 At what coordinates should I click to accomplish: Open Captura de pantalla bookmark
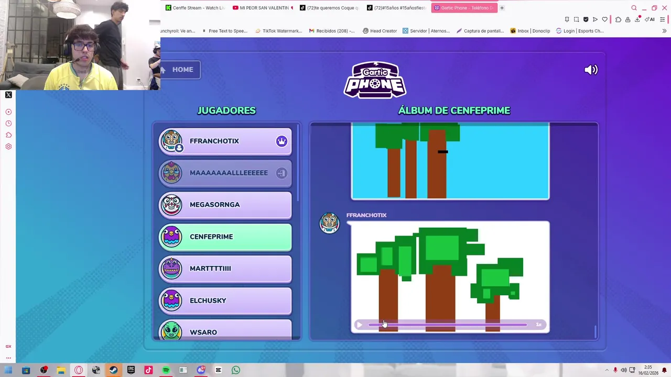(480, 31)
